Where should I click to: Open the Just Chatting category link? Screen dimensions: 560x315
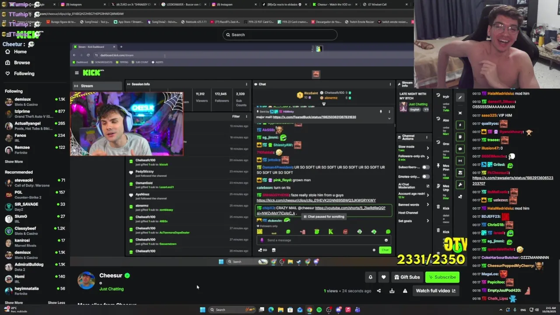[111, 289]
